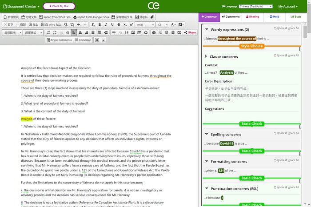The image size is (311, 207).
Task: Click the Bold formatting icon
Action: pyautogui.click(x=100, y=24)
